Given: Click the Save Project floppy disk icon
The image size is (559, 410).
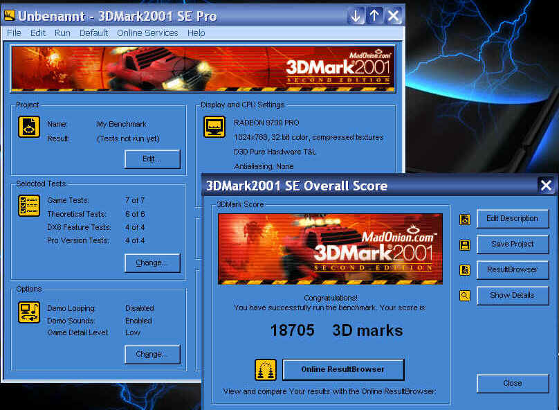Looking at the screenshot, I should click(x=465, y=244).
